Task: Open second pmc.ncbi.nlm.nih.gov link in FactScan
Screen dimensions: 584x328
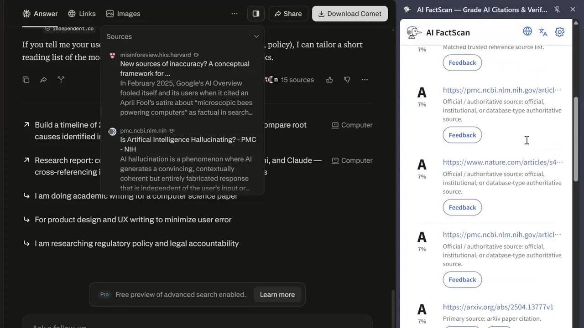Action: (x=502, y=235)
